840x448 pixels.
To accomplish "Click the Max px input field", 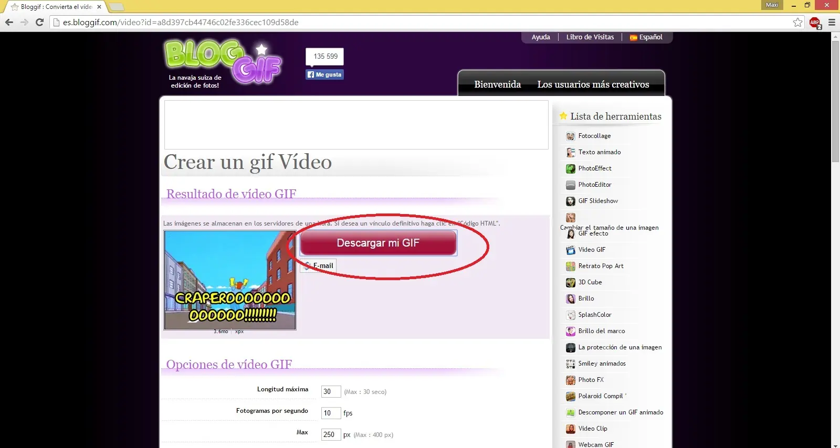I will click(x=331, y=434).
